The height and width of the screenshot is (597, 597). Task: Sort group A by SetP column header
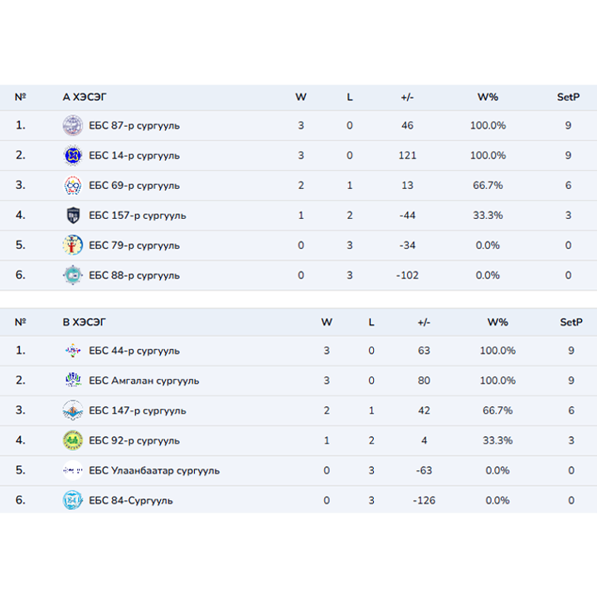click(x=568, y=97)
